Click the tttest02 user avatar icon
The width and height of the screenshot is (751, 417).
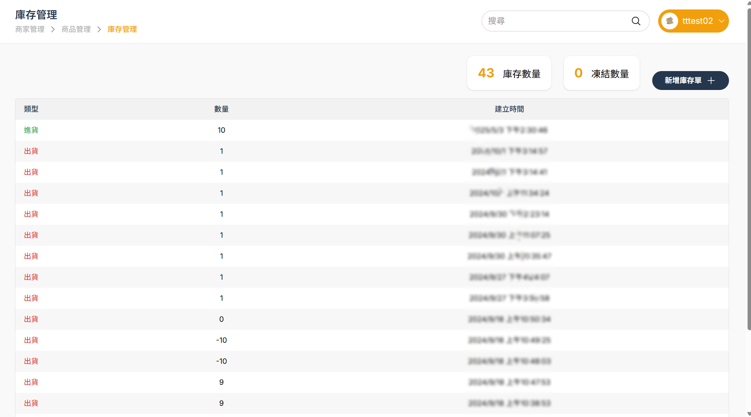pos(669,21)
